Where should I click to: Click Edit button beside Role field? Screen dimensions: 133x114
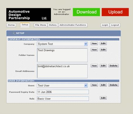103,98
